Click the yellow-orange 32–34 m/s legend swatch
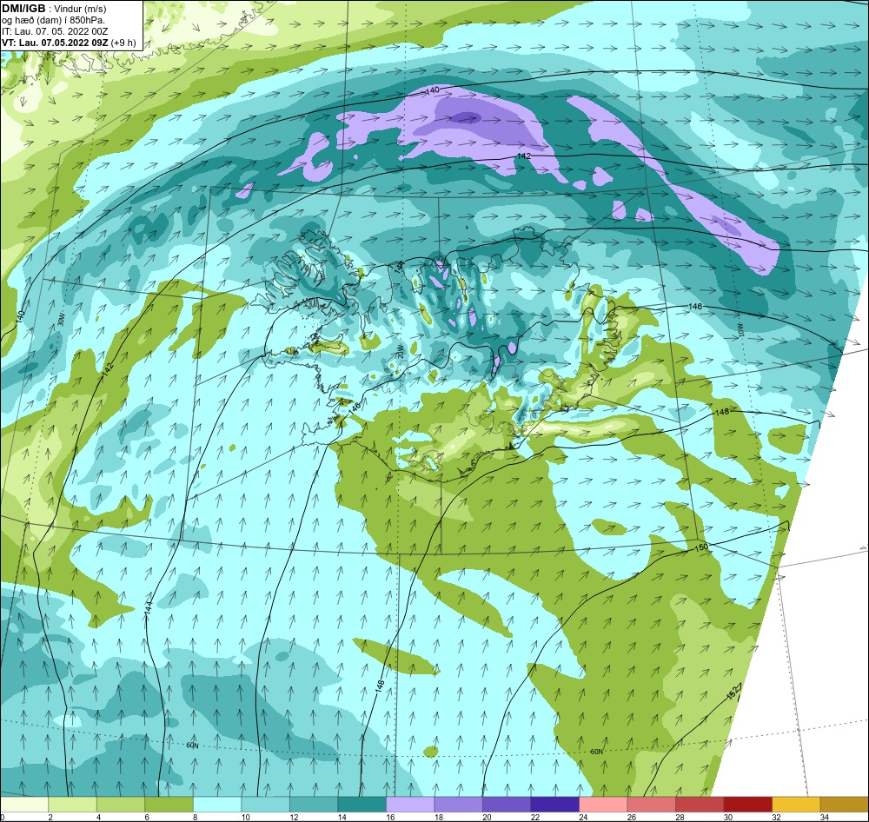The image size is (869, 822). pos(796,805)
